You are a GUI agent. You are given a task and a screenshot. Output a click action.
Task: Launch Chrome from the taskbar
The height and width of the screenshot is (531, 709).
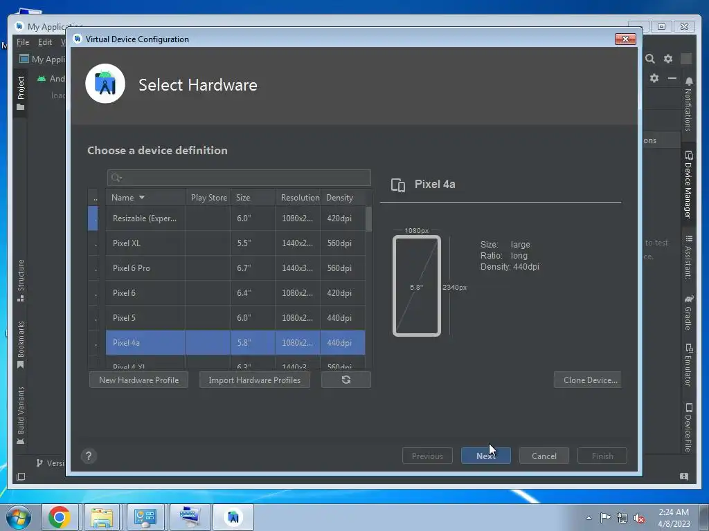click(60, 517)
